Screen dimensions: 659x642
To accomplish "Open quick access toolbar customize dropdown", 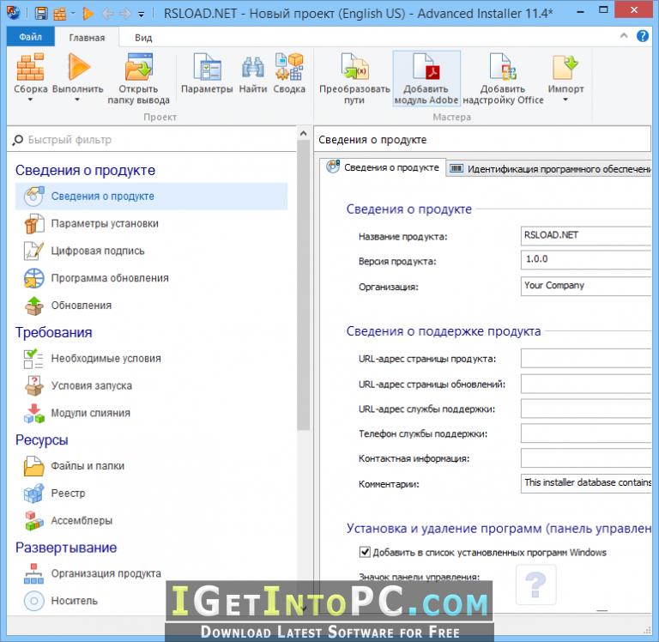I will [142, 15].
